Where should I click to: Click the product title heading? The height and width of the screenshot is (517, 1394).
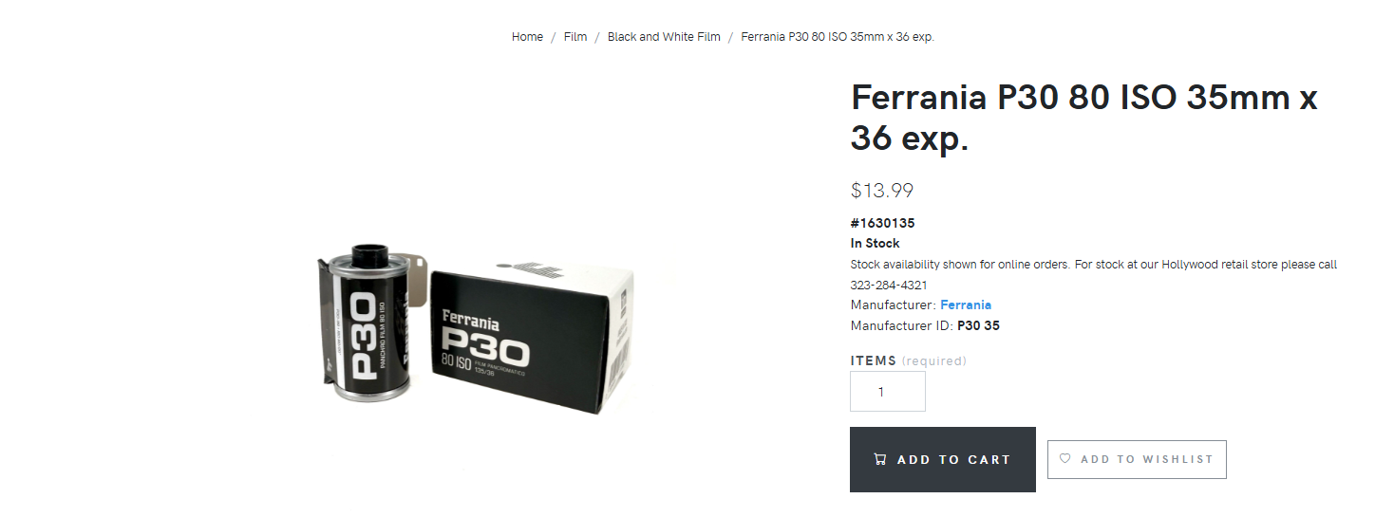[1083, 118]
